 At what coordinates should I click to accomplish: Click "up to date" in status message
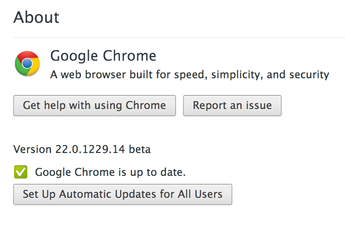(x=163, y=172)
